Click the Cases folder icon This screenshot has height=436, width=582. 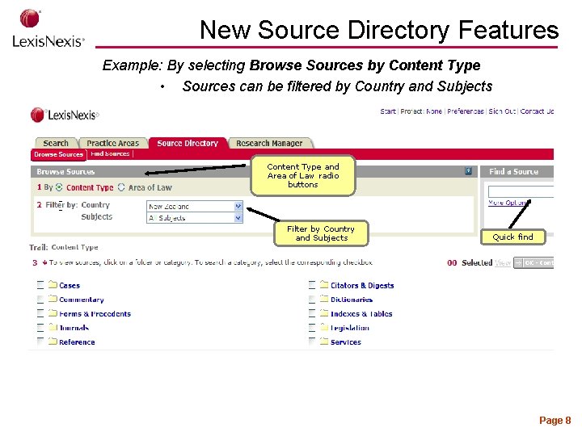tap(53, 285)
